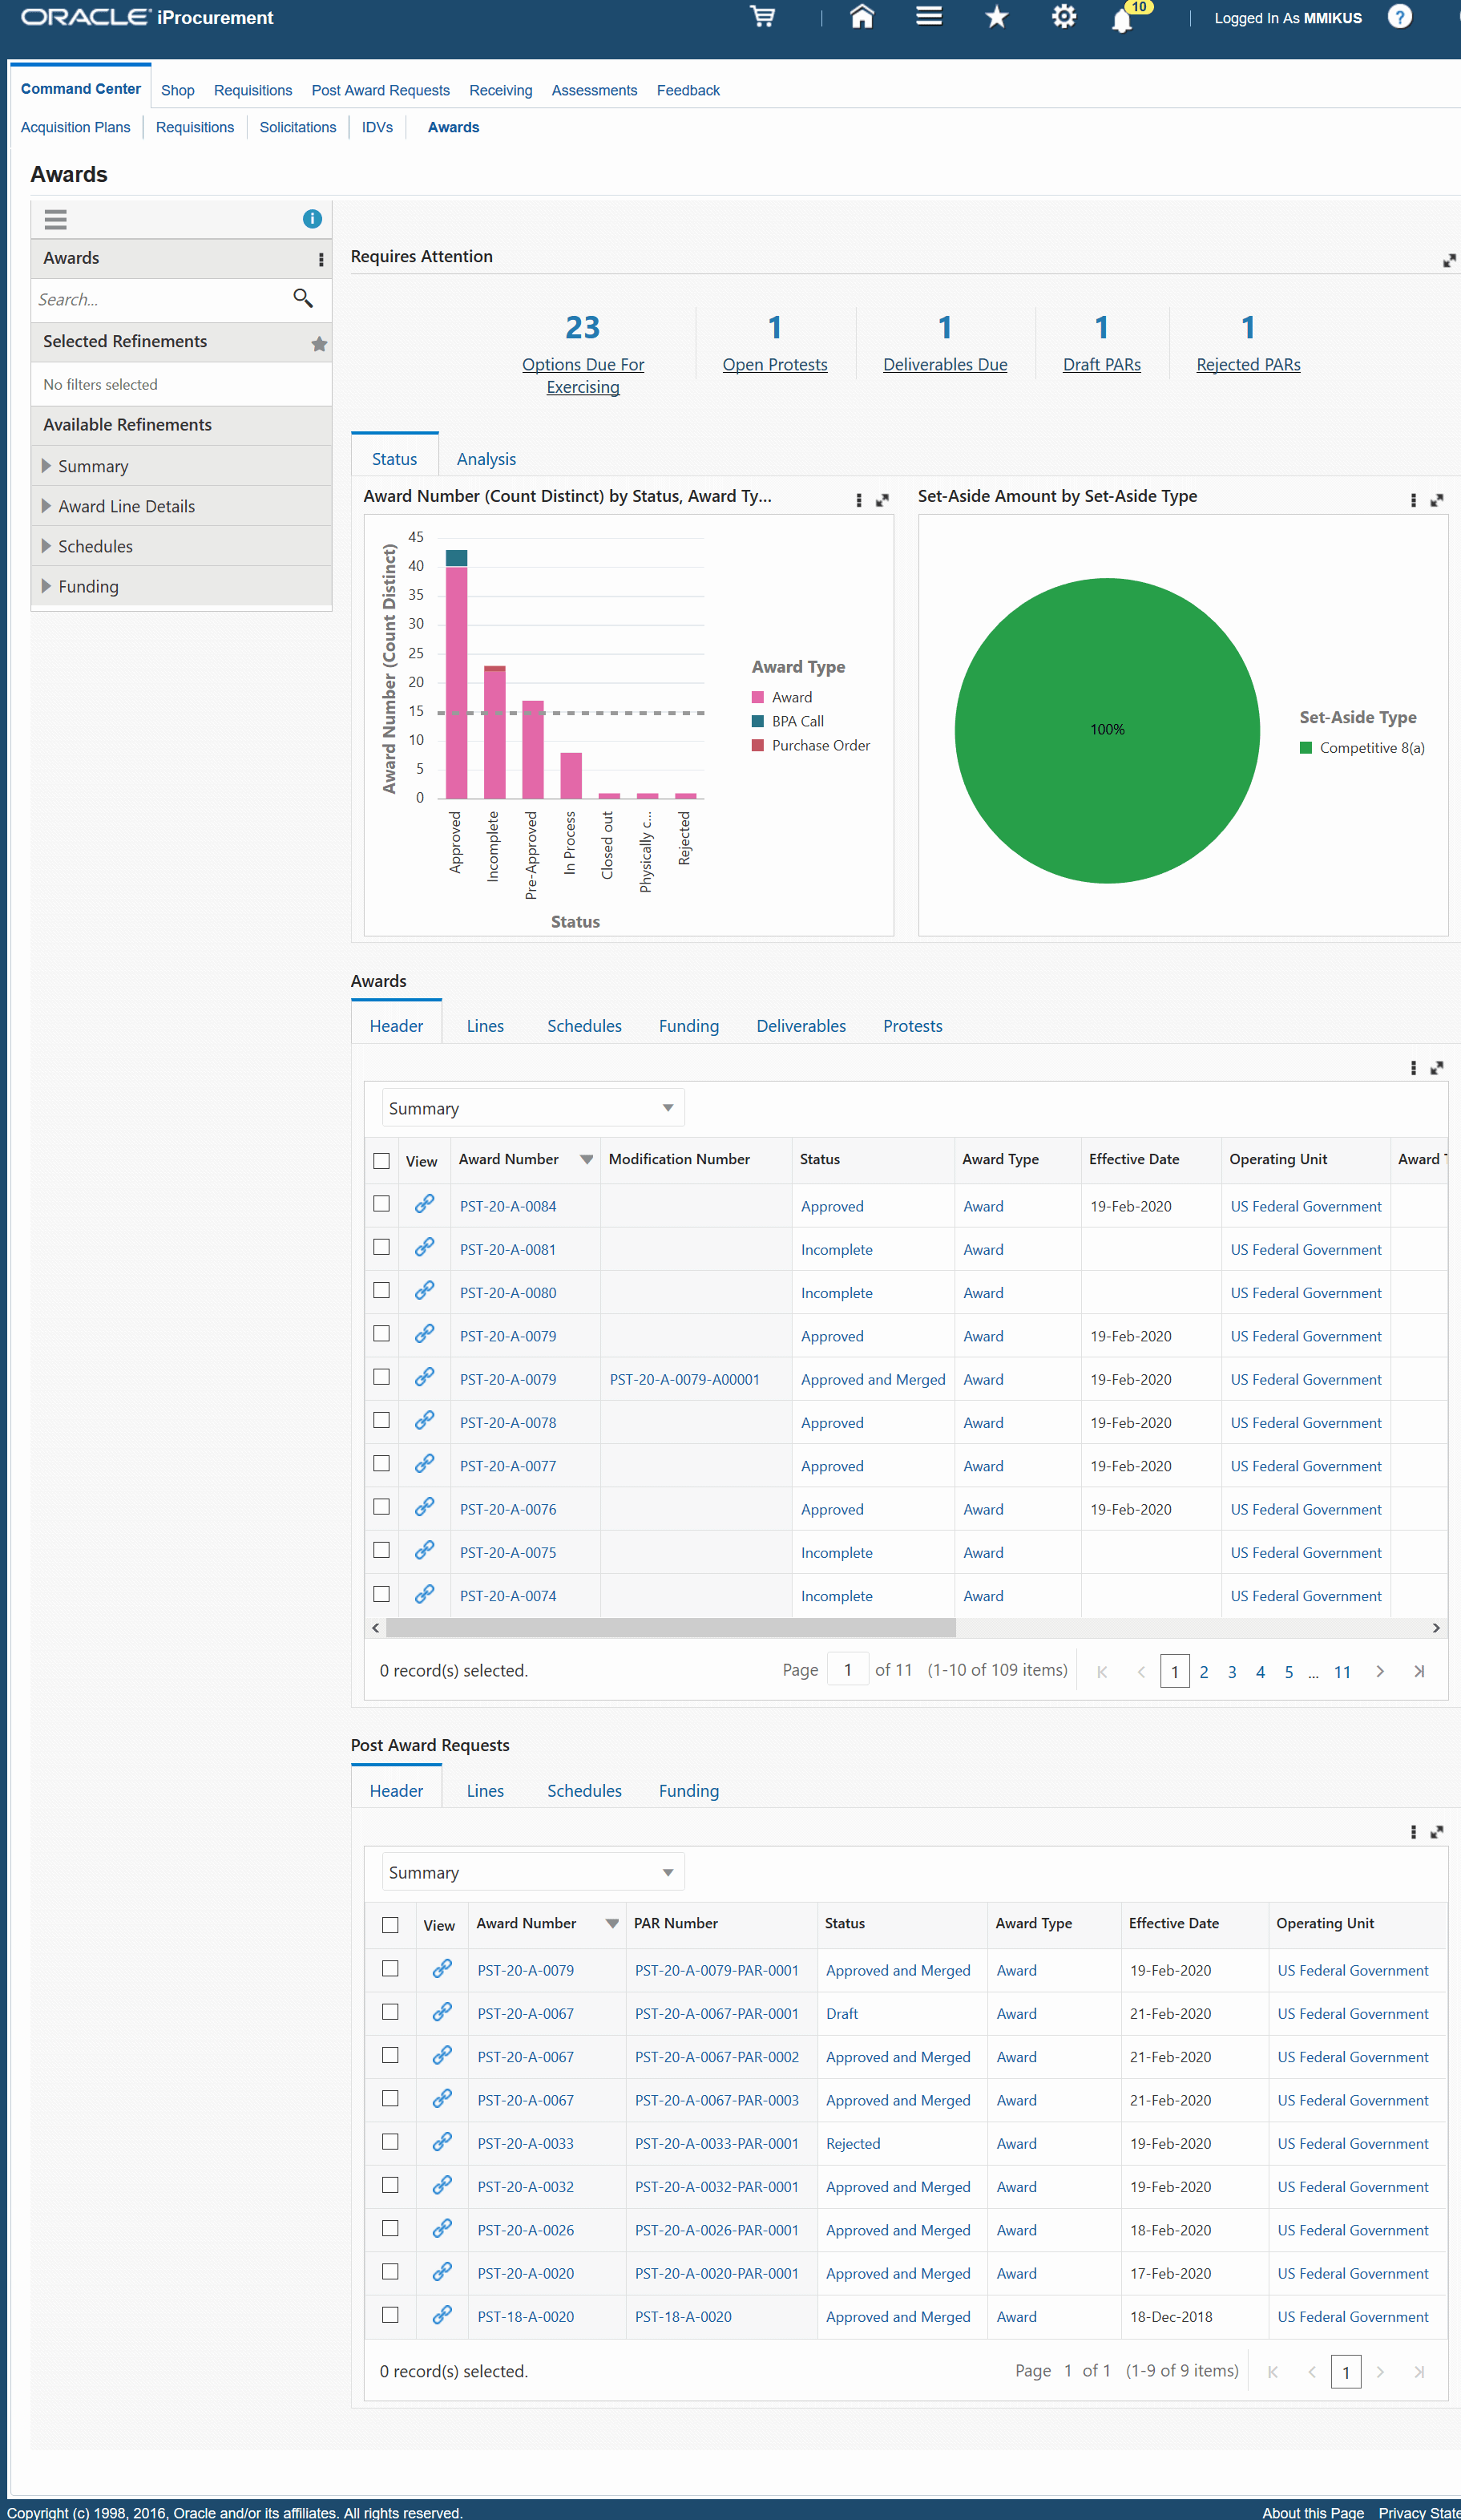Open Help question mark icon
The width and height of the screenshot is (1461, 2520).
[1400, 17]
